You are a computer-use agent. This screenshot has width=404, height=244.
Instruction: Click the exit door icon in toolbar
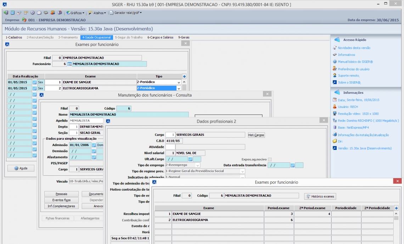[x=6, y=13]
